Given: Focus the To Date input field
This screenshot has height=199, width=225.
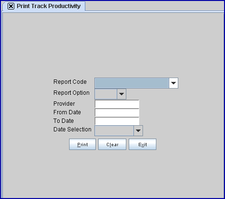Looking at the screenshot, I should [x=117, y=121].
